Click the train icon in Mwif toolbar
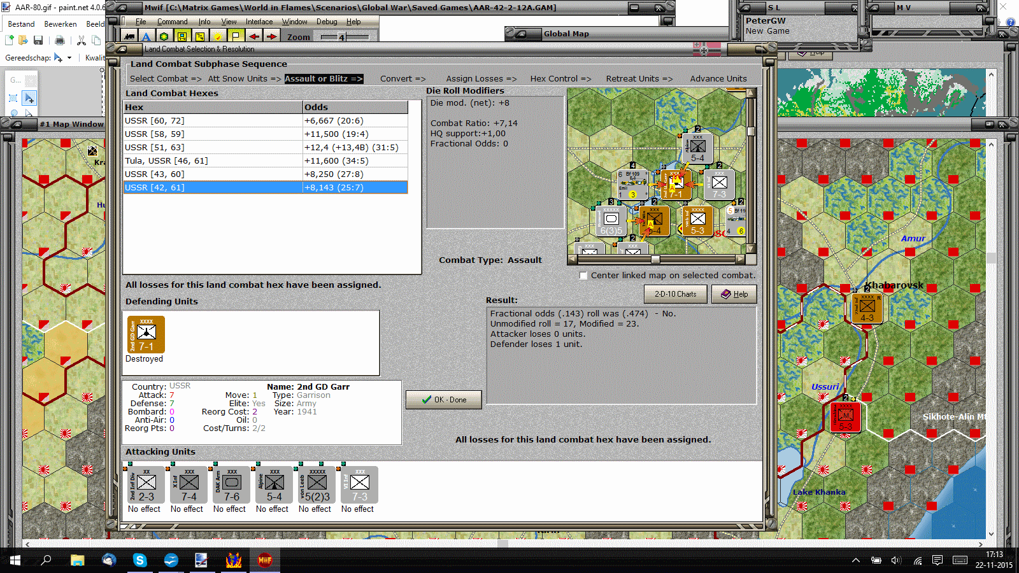This screenshot has height=573, width=1019. pyautogui.click(x=130, y=36)
